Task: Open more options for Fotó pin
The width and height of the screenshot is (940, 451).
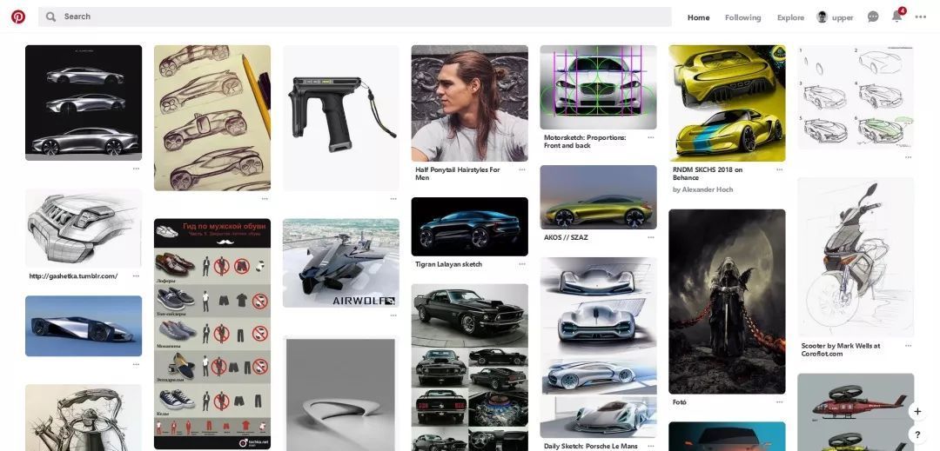Action: click(x=779, y=402)
